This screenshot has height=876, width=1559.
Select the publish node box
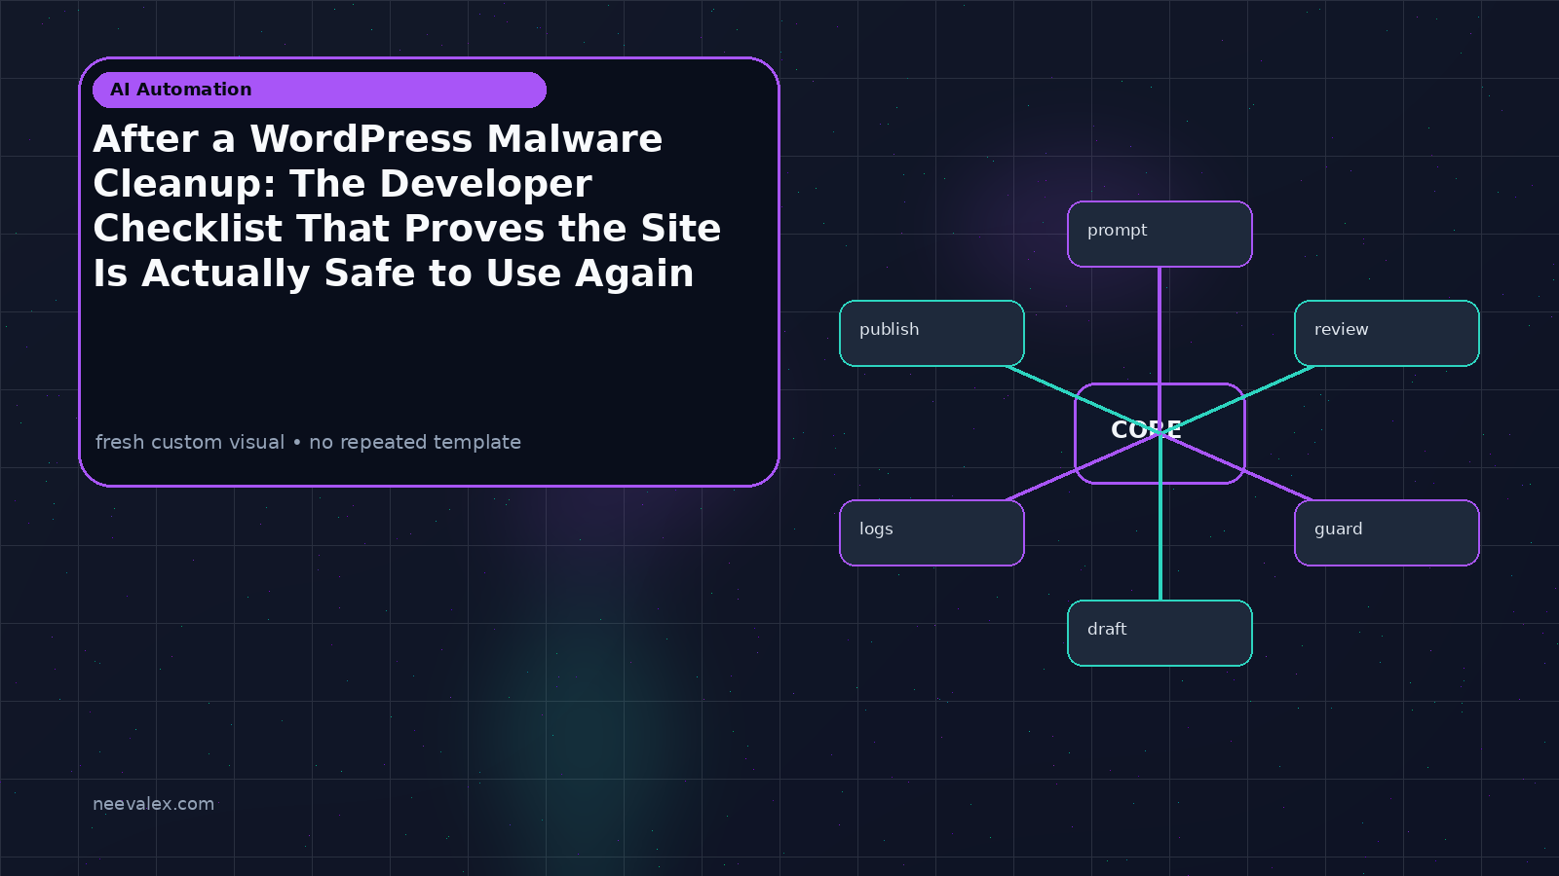pos(932,333)
